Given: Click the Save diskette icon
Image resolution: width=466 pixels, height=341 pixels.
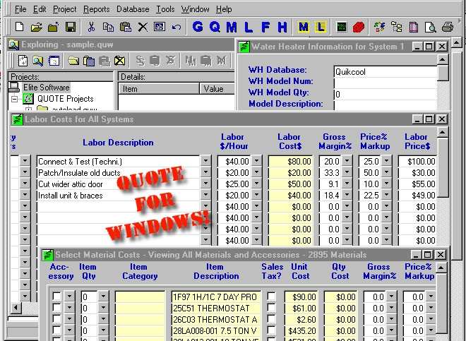Looking at the screenshot, I should [x=71, y=28].
